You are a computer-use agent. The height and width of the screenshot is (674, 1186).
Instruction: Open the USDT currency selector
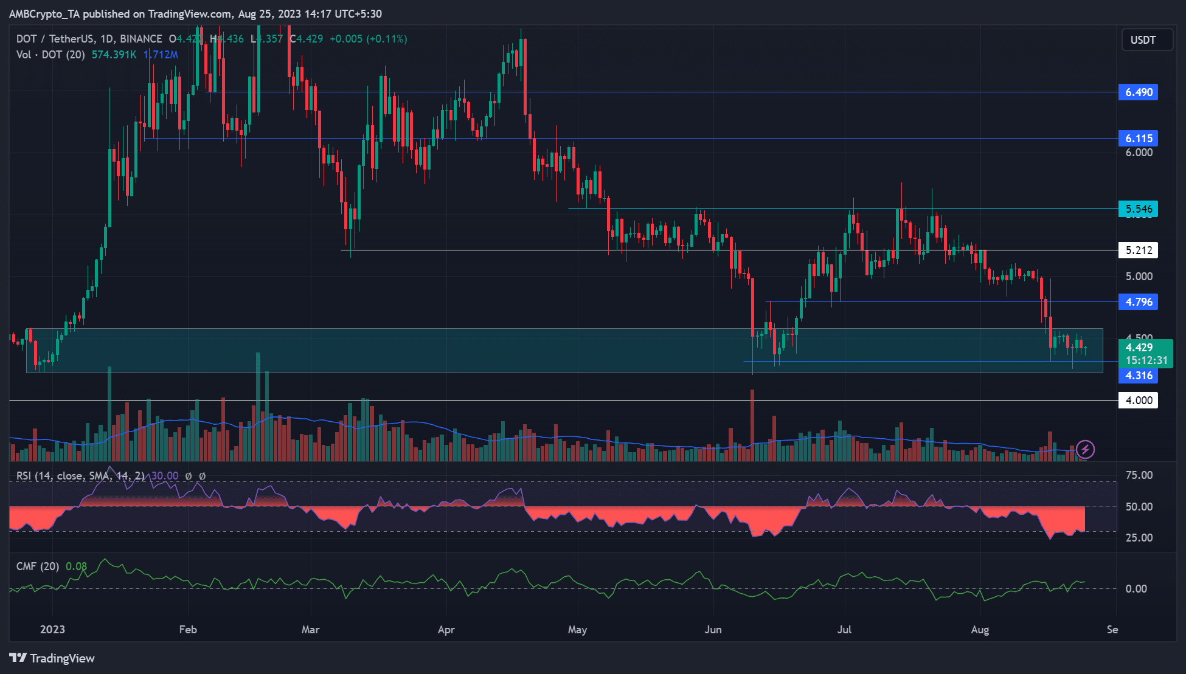click(x=1147, y=40)
